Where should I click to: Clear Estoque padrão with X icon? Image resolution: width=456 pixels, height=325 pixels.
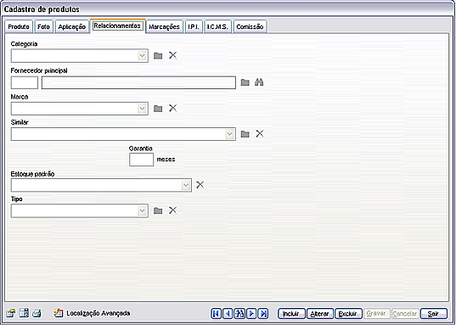200,185
